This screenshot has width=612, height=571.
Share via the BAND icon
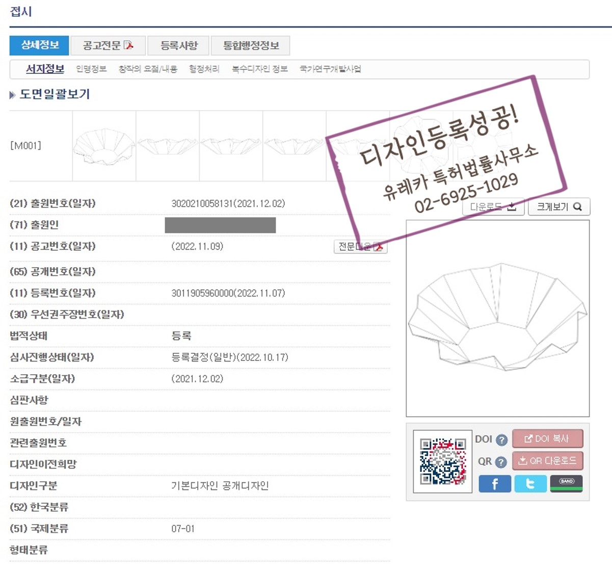[566, 483]
